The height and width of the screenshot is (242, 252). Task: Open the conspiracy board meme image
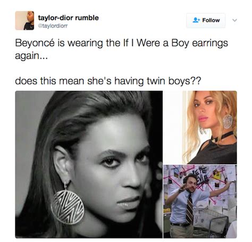point(200,202)
